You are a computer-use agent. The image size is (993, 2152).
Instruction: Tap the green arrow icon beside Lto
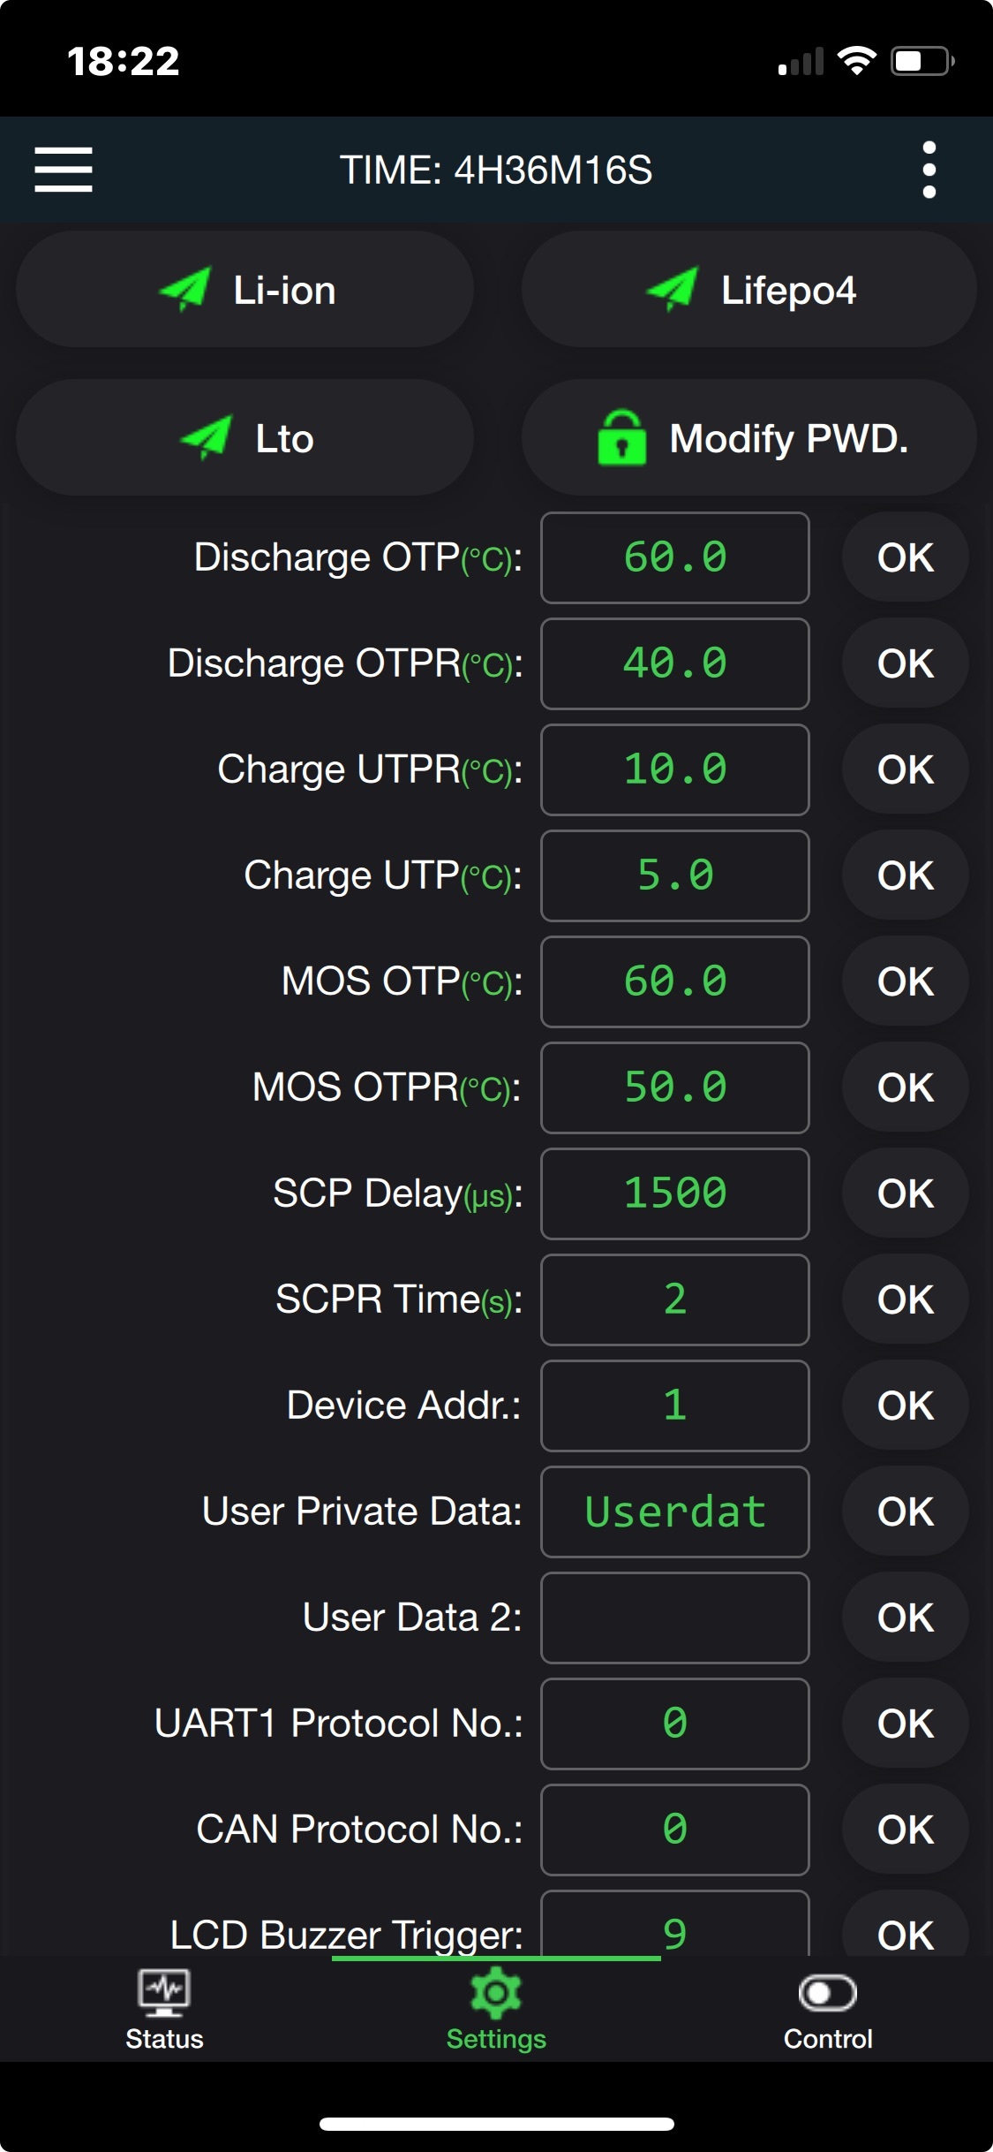tap(207, 437)
